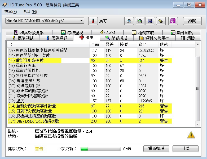The width and height of the screenshot is (207, 159).
Task: Click the temperature thermometer icon button
Action: (x=93, y=21)
